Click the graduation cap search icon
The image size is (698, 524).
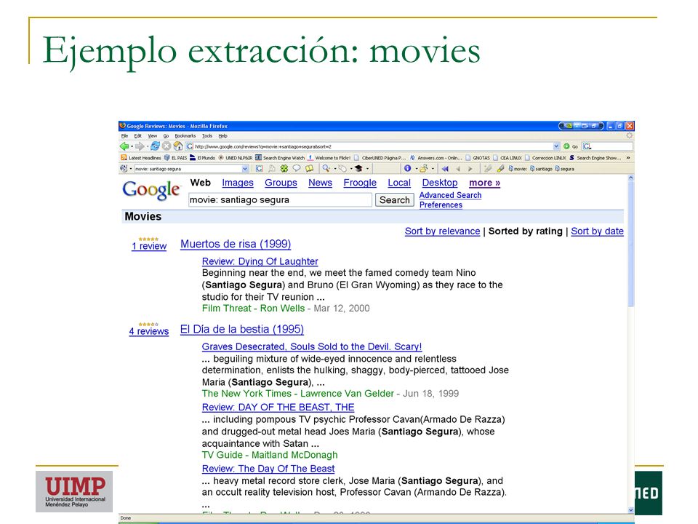click(358, 168)
